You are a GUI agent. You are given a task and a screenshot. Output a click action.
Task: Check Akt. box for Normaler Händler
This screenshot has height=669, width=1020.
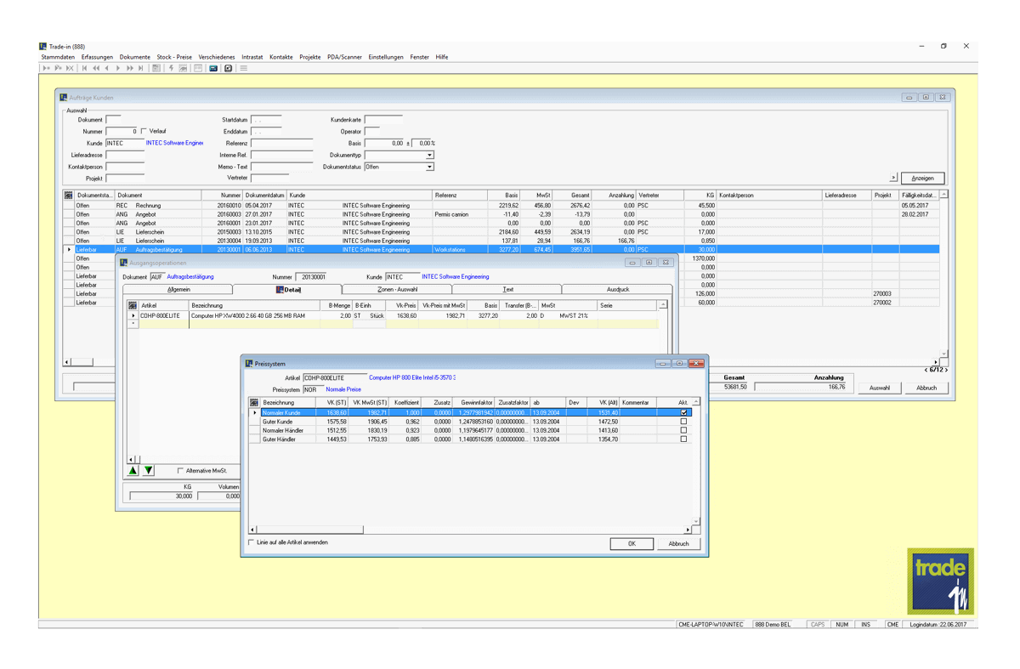pyautogui.click(x=683, y=431)
